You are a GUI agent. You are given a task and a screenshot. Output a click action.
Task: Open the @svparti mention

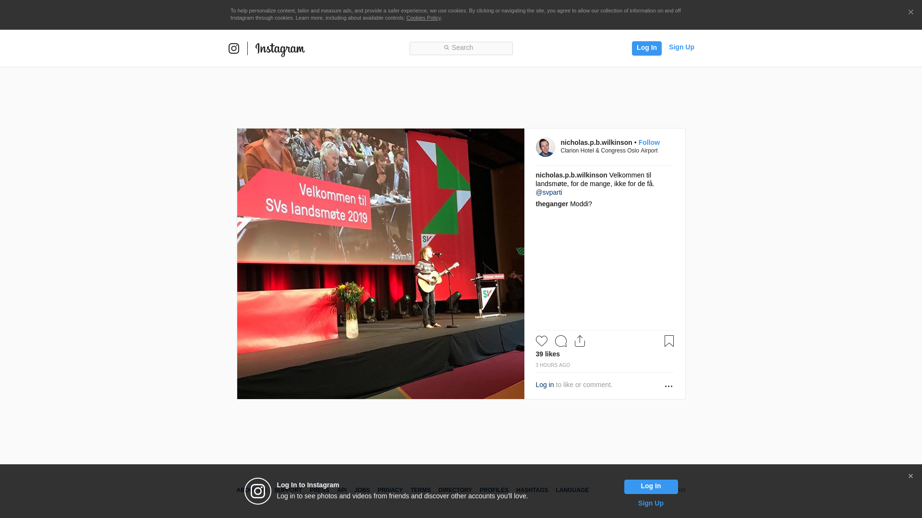pos(548,192)
